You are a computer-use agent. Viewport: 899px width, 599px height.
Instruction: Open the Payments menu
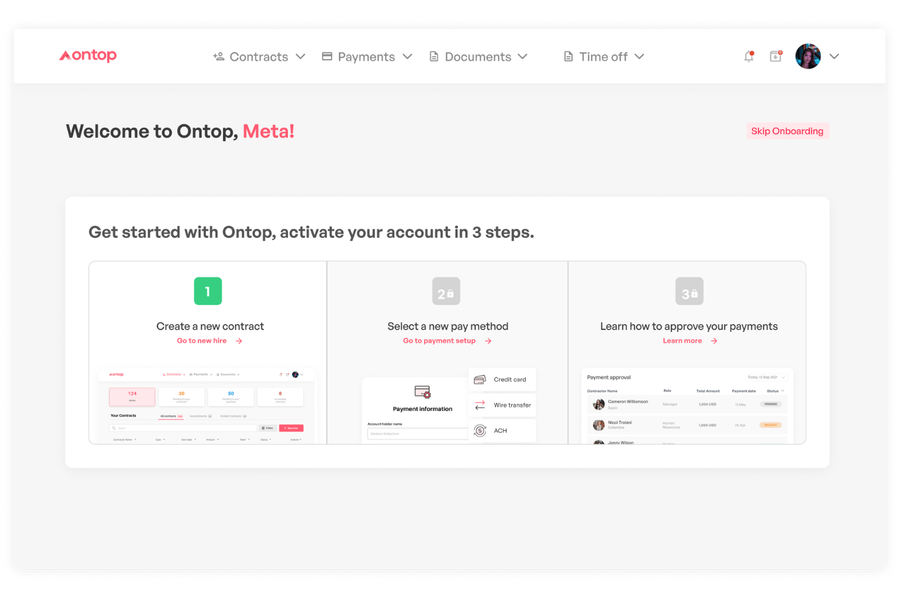(367, 56)
